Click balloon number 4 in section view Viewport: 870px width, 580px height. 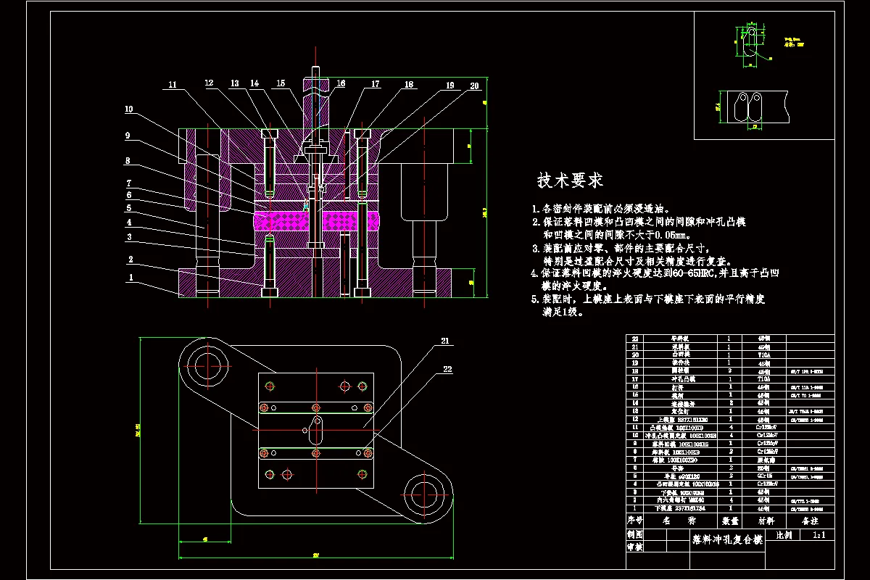click(x=128, y=221)
